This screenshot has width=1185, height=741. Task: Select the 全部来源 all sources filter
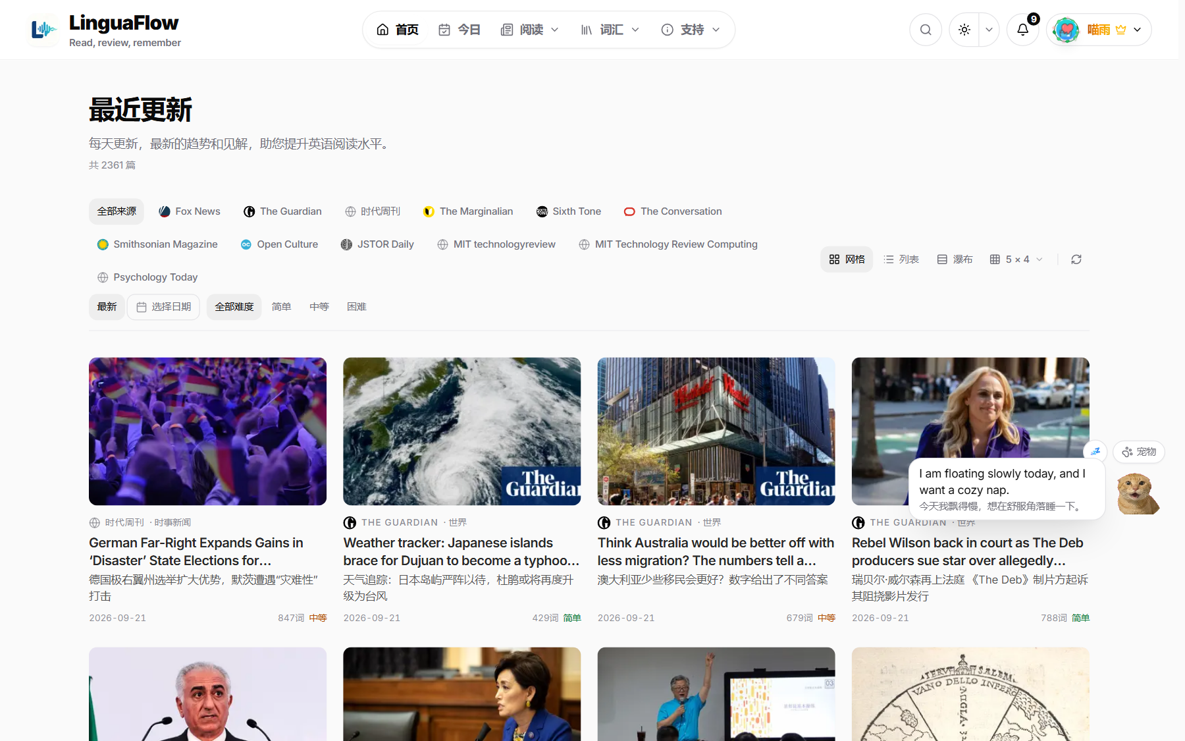[x=117, y=211]
